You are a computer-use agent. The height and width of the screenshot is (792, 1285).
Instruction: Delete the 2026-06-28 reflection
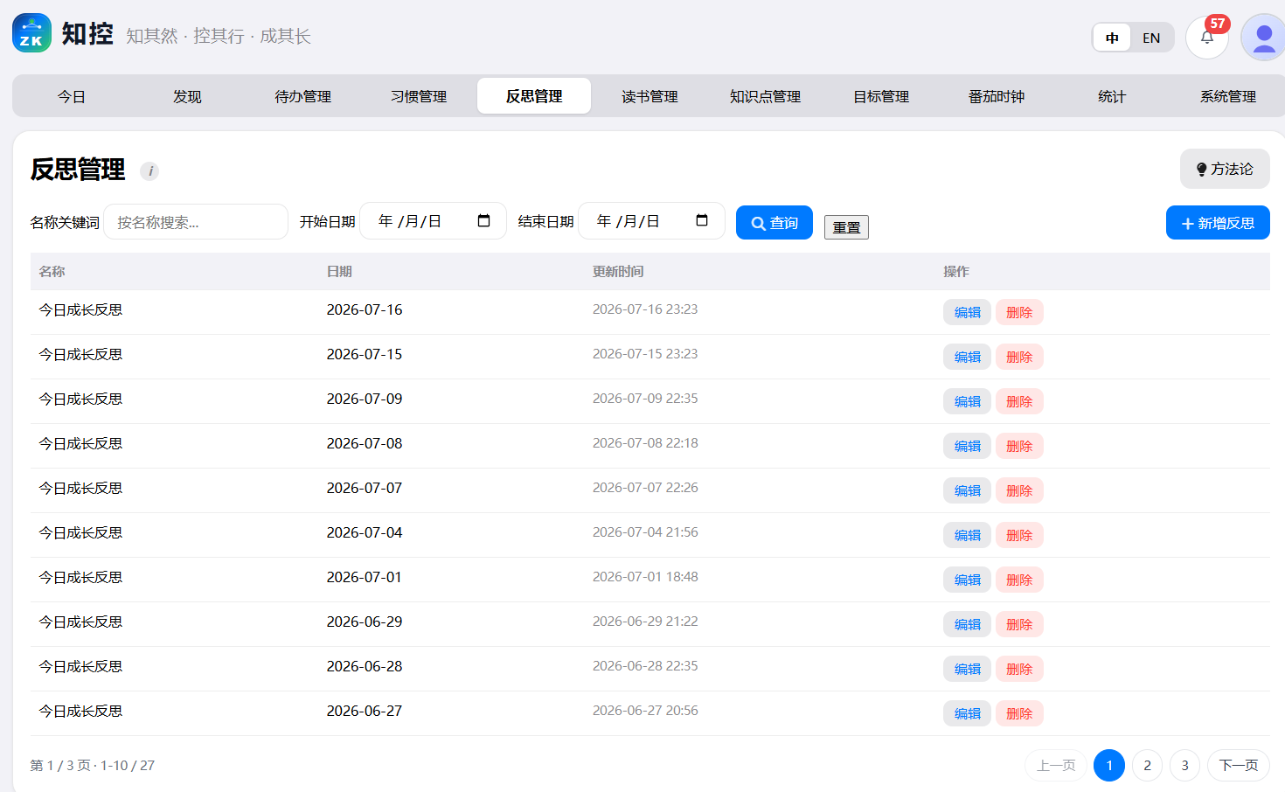click(1019, 669)
